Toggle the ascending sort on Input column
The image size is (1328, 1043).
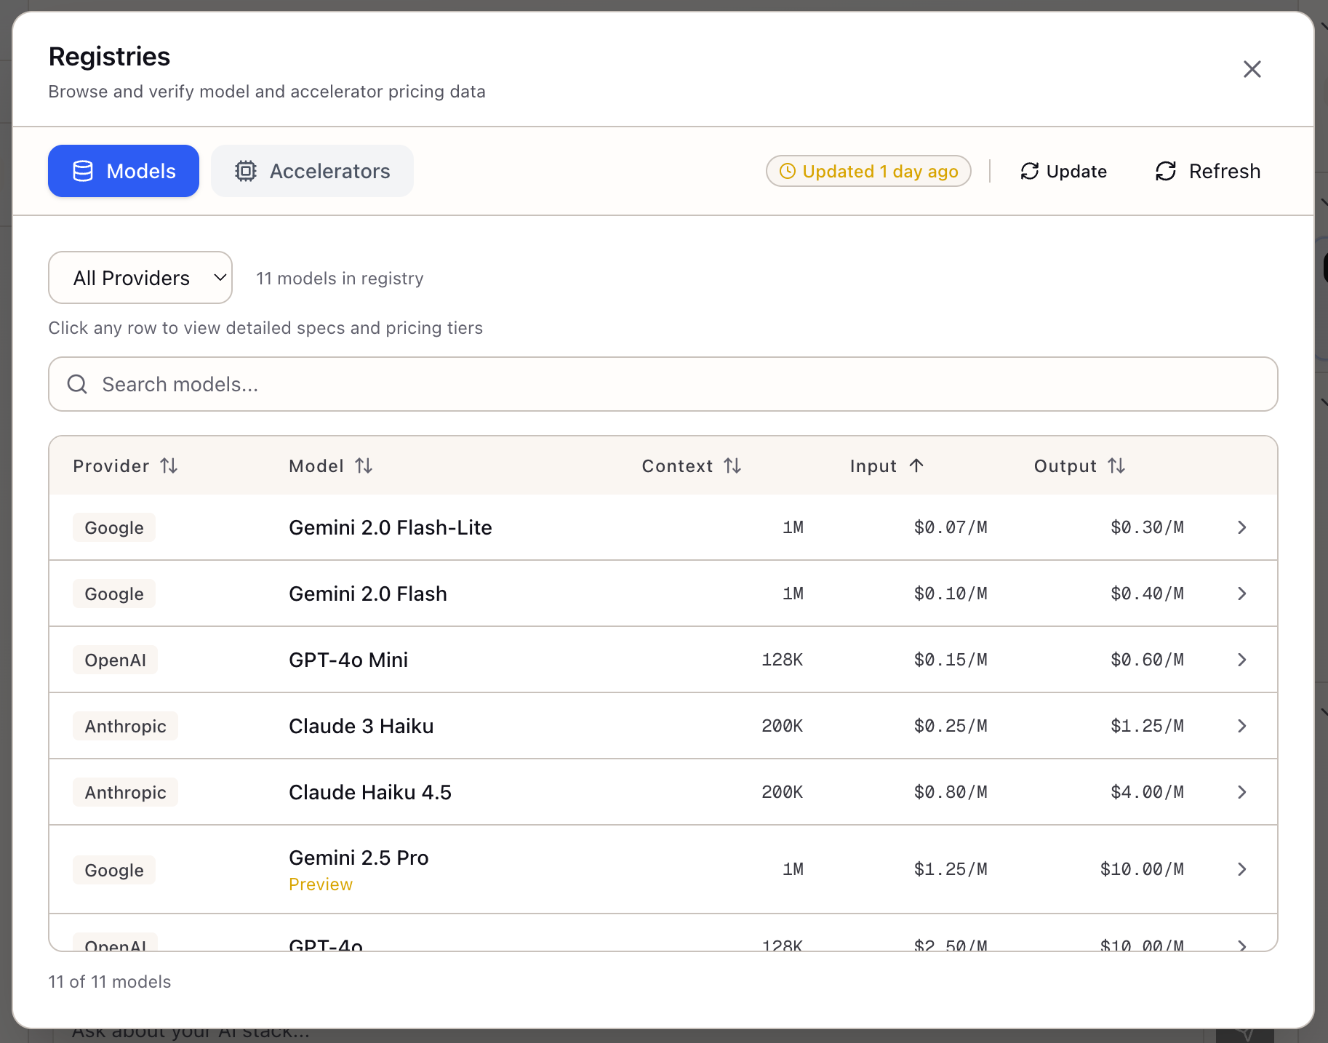pyautogui.click(x=917, y=465)
